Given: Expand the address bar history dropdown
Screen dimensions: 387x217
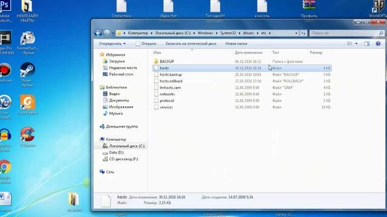Looking at the screenshot, I should (x=296, y=33).
